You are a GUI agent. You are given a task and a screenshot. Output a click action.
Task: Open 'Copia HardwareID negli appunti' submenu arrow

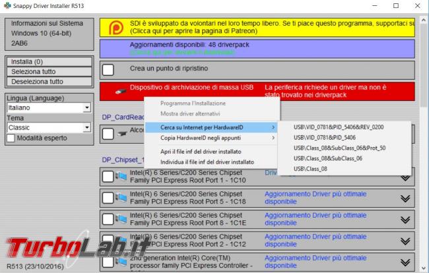273,138
